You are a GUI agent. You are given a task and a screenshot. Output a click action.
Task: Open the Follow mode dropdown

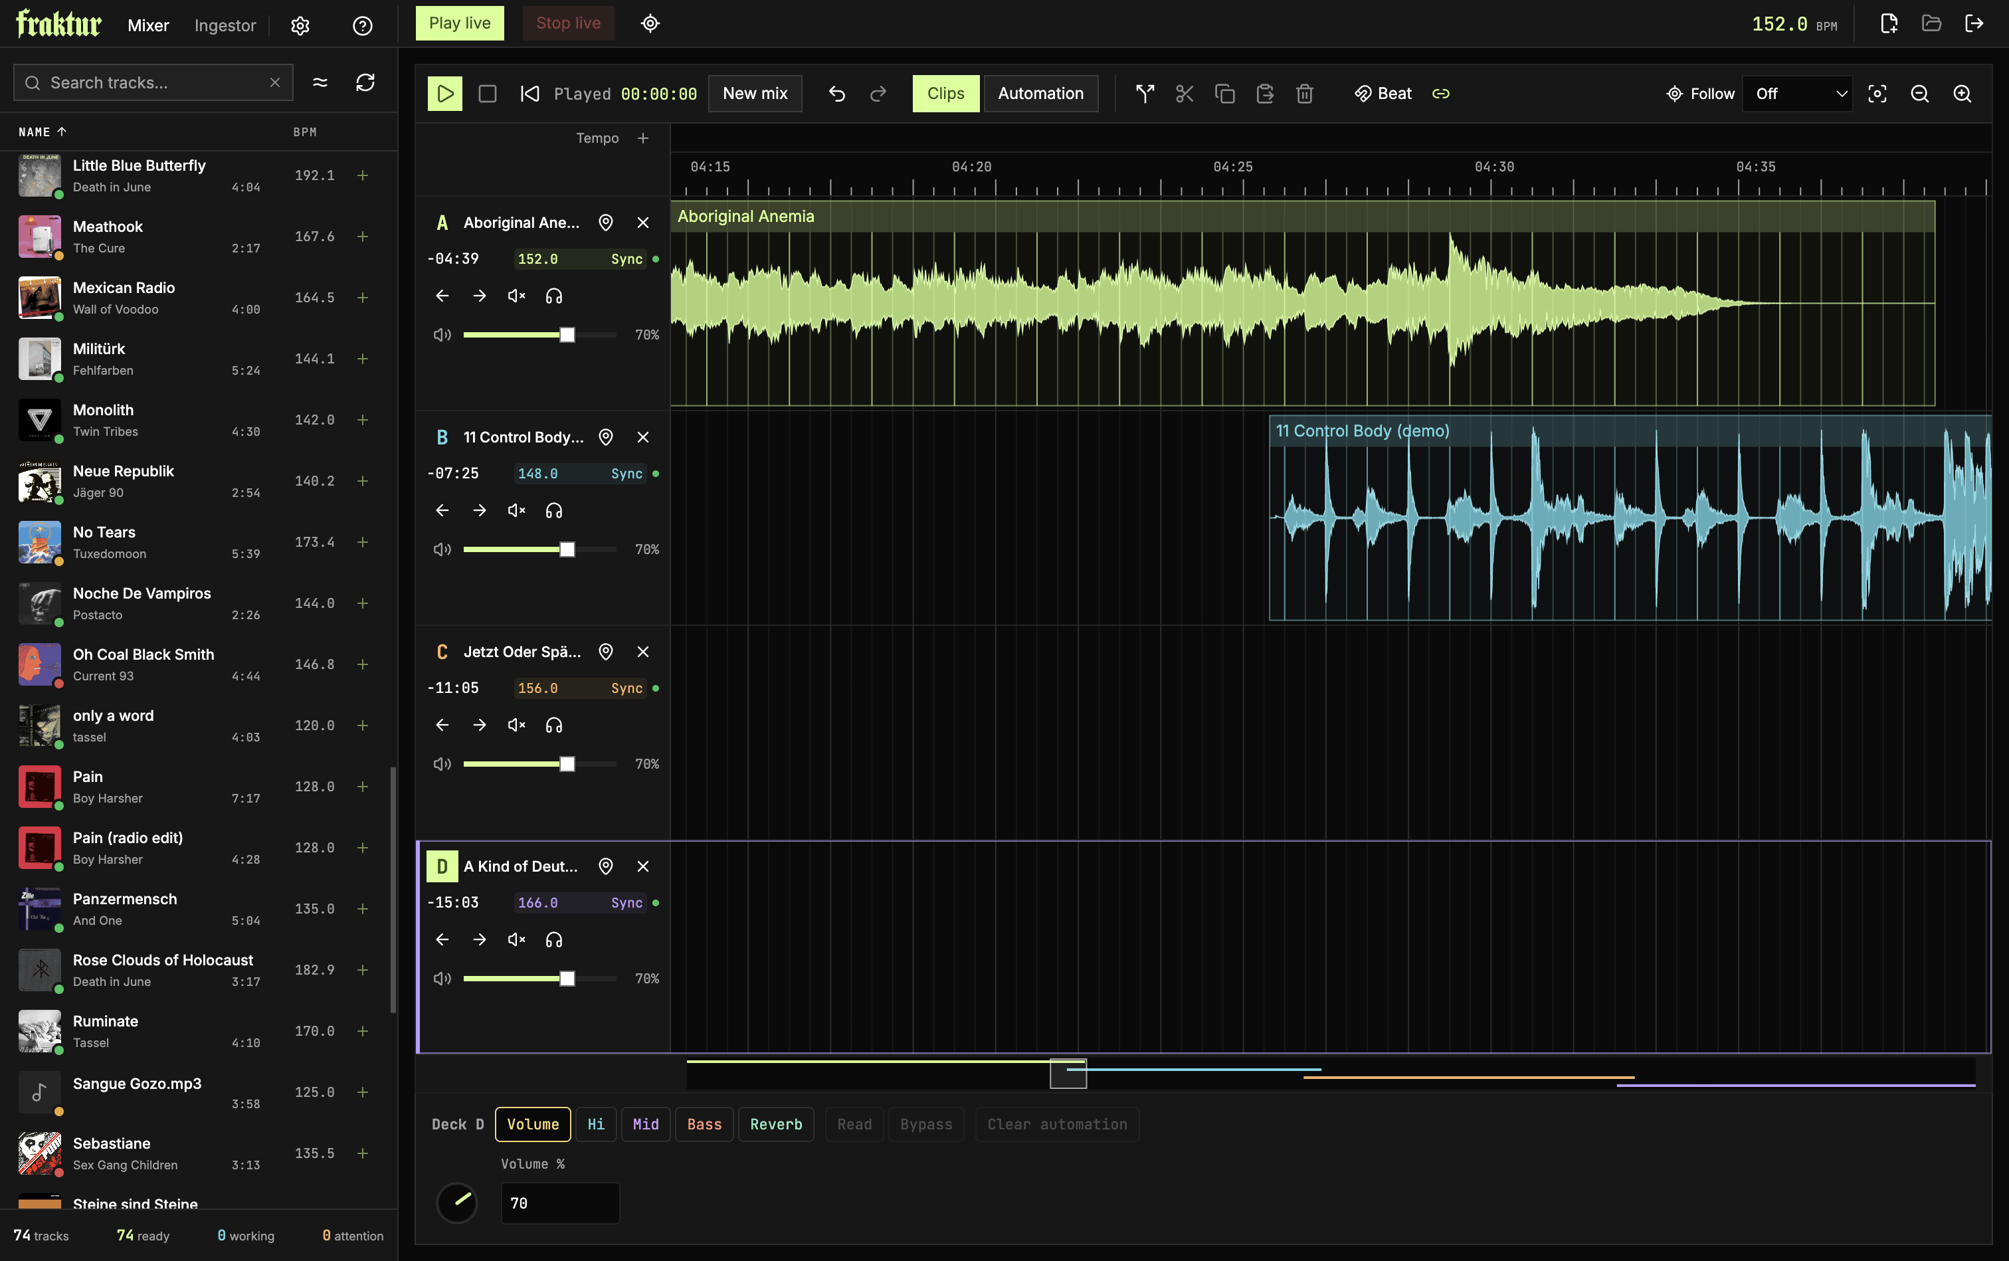pyautogui.click(x=1798, y=94)
